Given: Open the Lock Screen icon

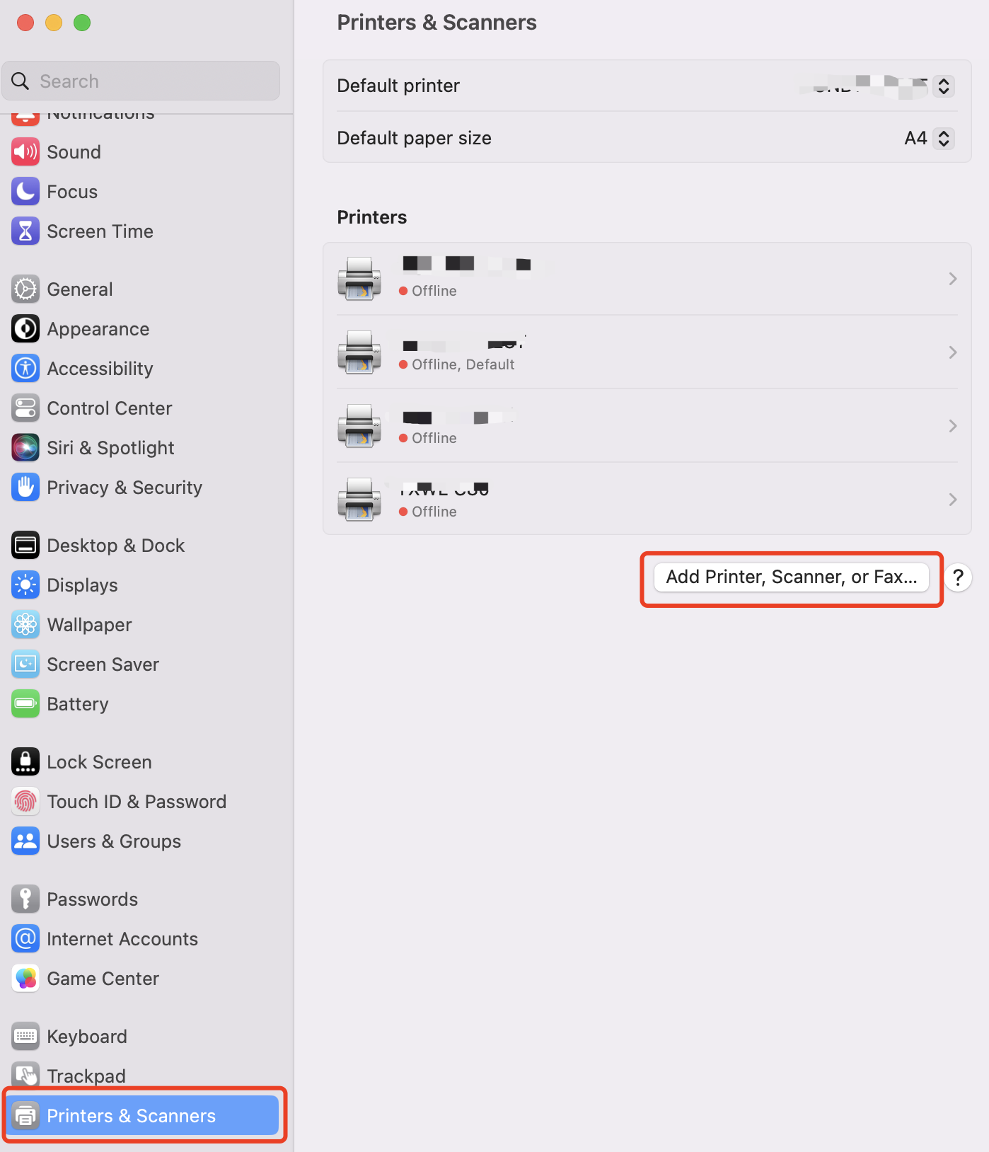Looking at the screenshot, I should 25,762.
